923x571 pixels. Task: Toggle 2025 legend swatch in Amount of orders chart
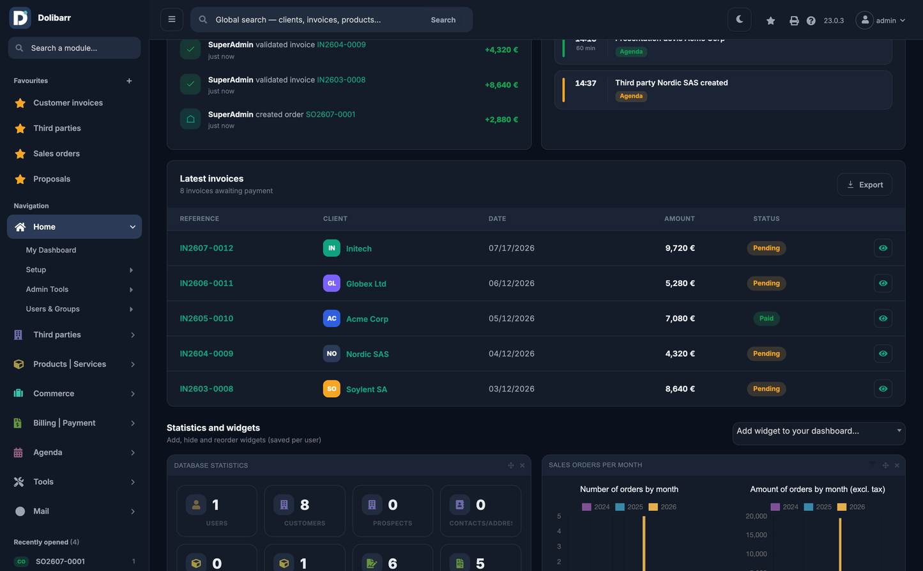(808, 507)
